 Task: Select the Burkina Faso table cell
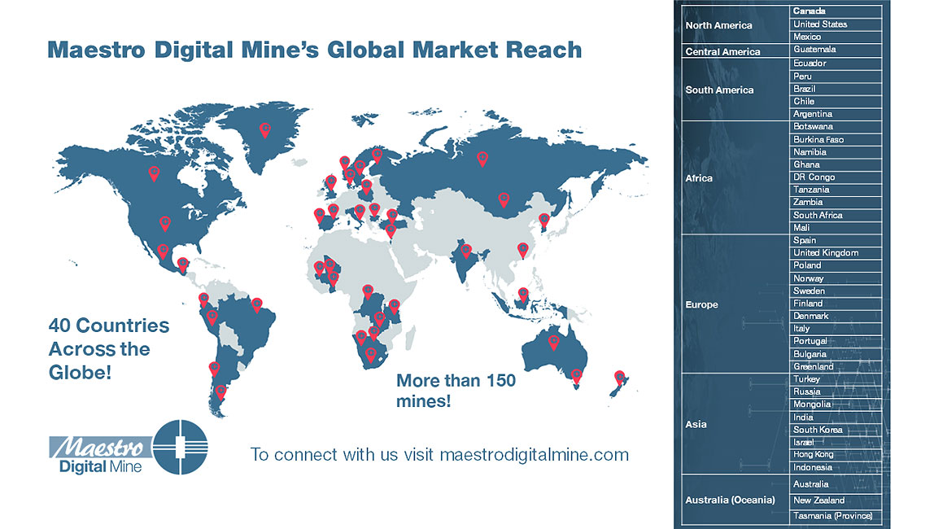(x=836, y=139)
